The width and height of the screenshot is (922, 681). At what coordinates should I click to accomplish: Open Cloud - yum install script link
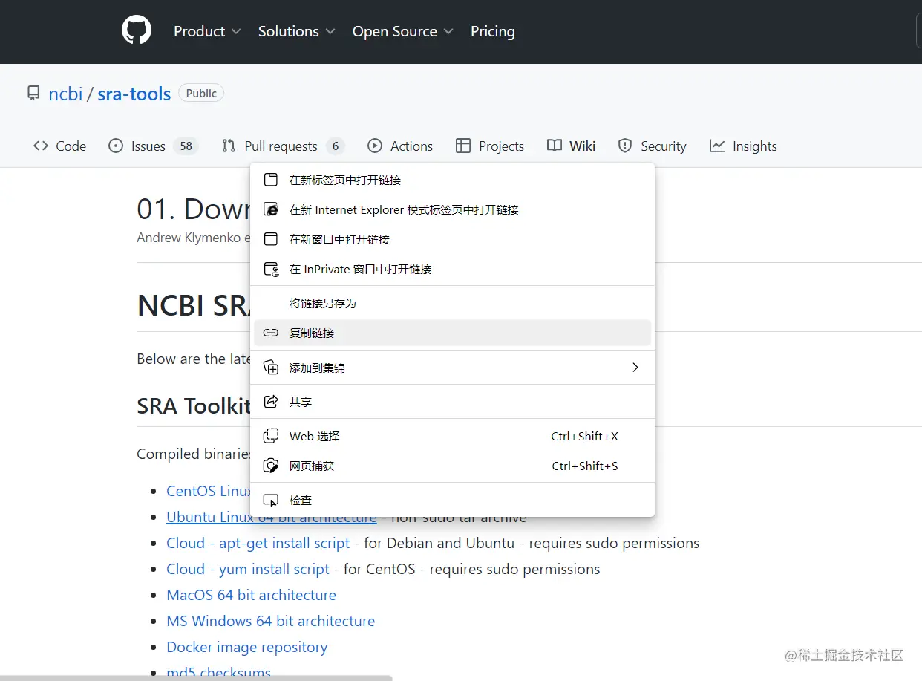pos(248,569)
